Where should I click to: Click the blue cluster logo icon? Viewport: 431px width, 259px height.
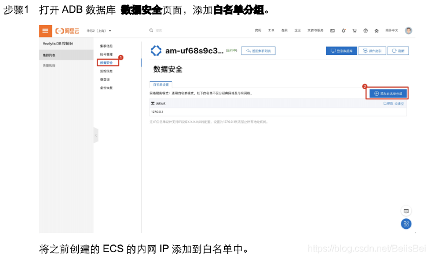pyautogui.click(x=156, y=50)
